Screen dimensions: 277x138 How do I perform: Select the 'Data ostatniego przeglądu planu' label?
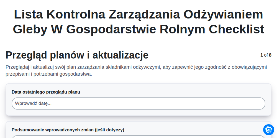click(46, 92)
